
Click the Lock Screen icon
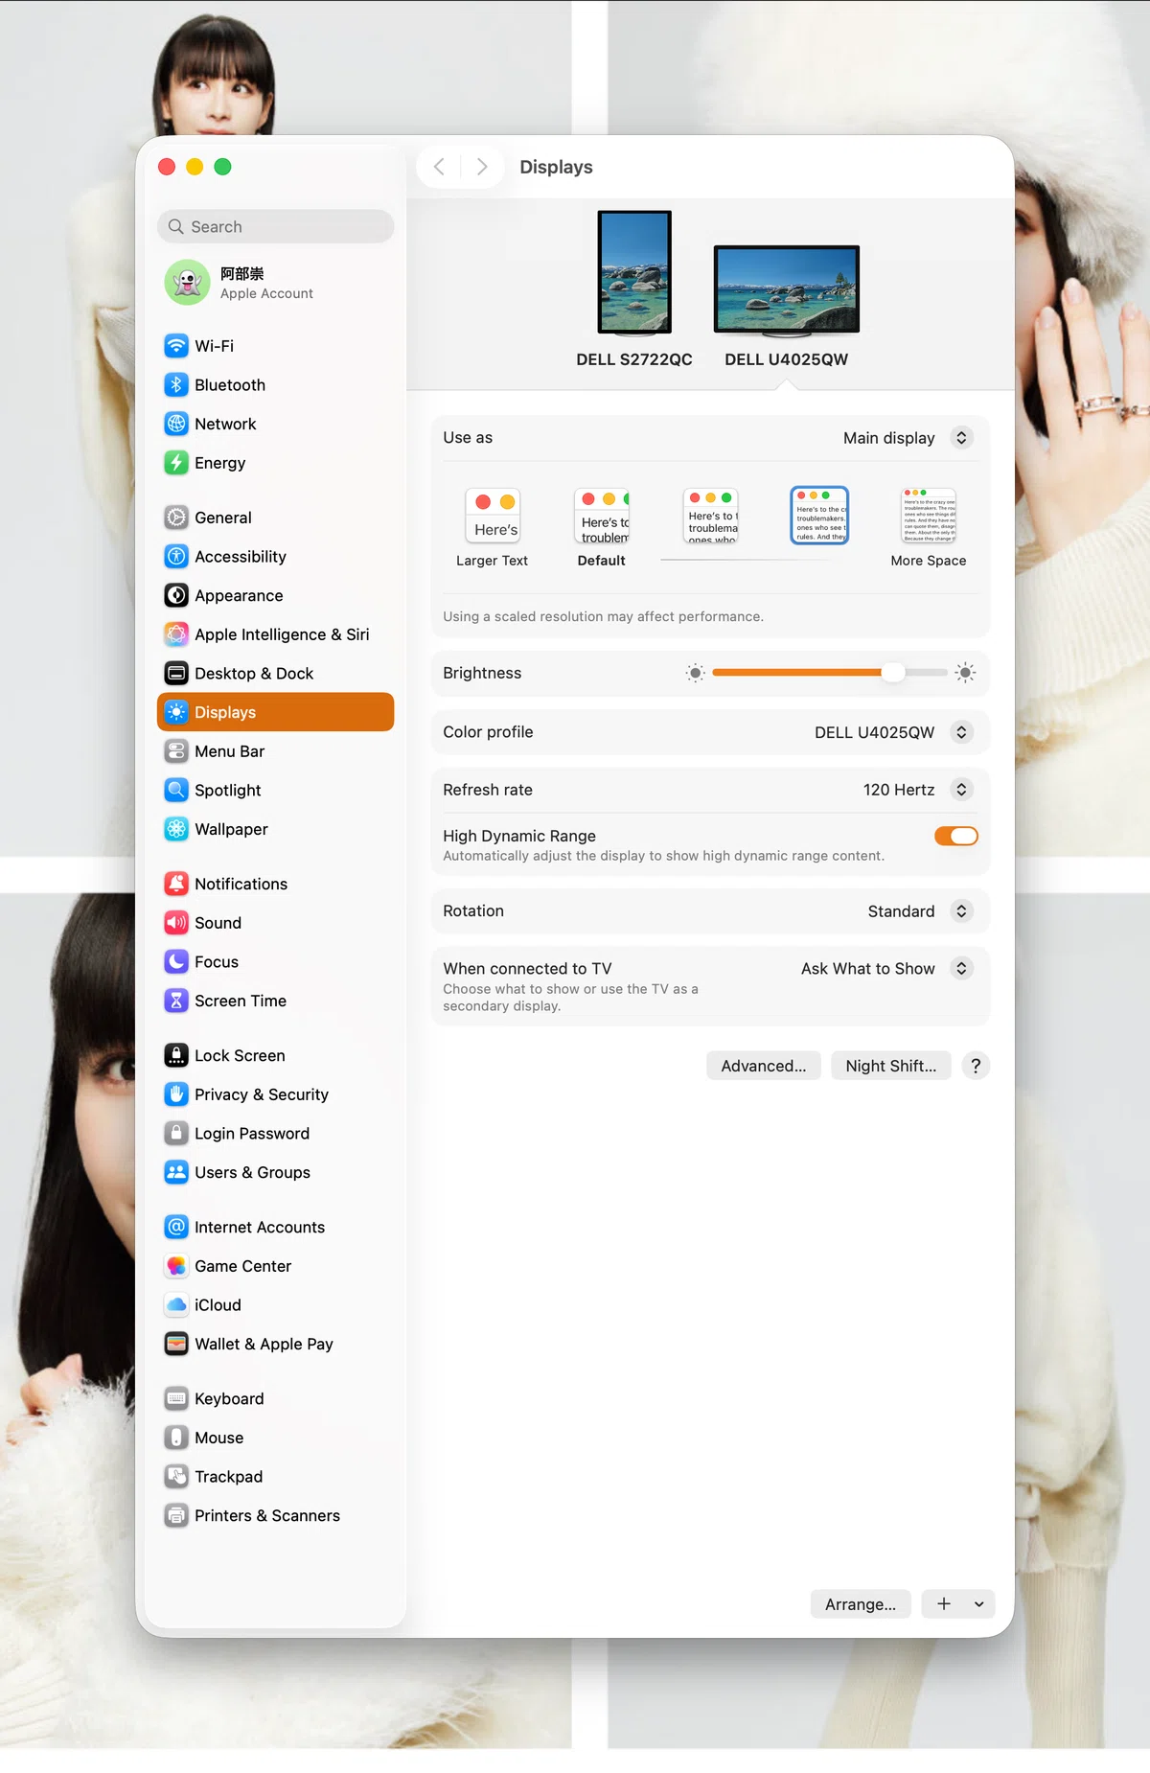[x=176, y=1055]
